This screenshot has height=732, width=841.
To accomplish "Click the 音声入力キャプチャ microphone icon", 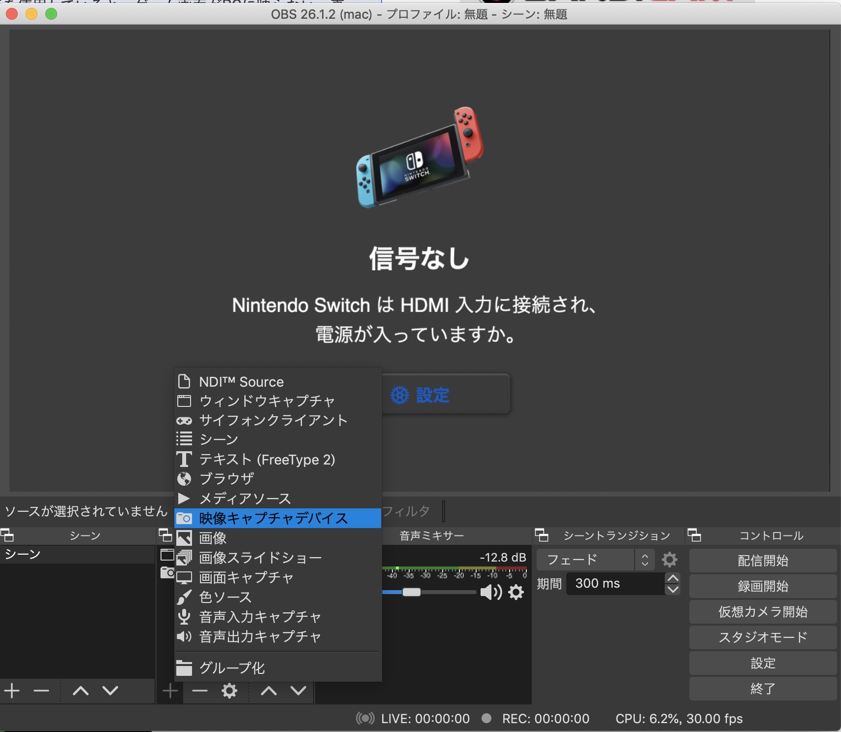I will point(184,617).
